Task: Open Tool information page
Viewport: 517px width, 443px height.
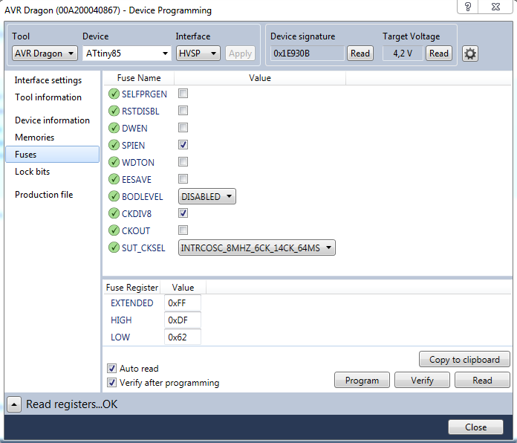Action: [48, 97]
